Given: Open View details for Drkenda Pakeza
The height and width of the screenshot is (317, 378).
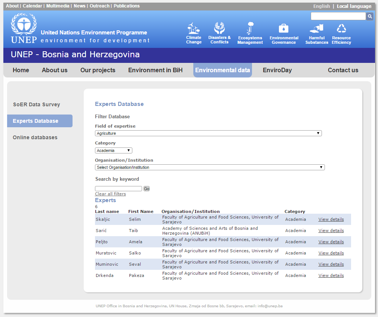Looking at the screenshot, I should [331, 275].
